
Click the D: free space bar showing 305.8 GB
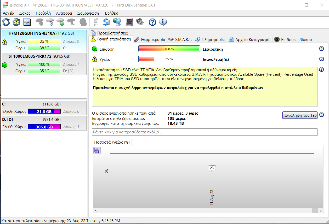(x=44, y=127)
